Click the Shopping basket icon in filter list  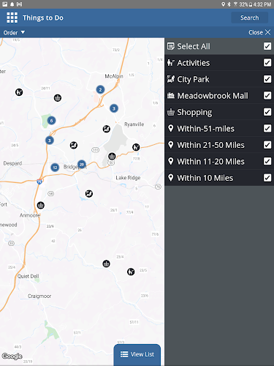(171, 112)
